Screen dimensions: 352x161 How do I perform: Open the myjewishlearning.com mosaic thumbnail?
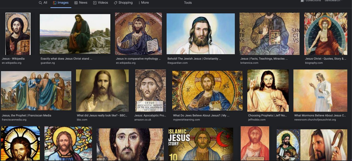(x=207, y=90)
